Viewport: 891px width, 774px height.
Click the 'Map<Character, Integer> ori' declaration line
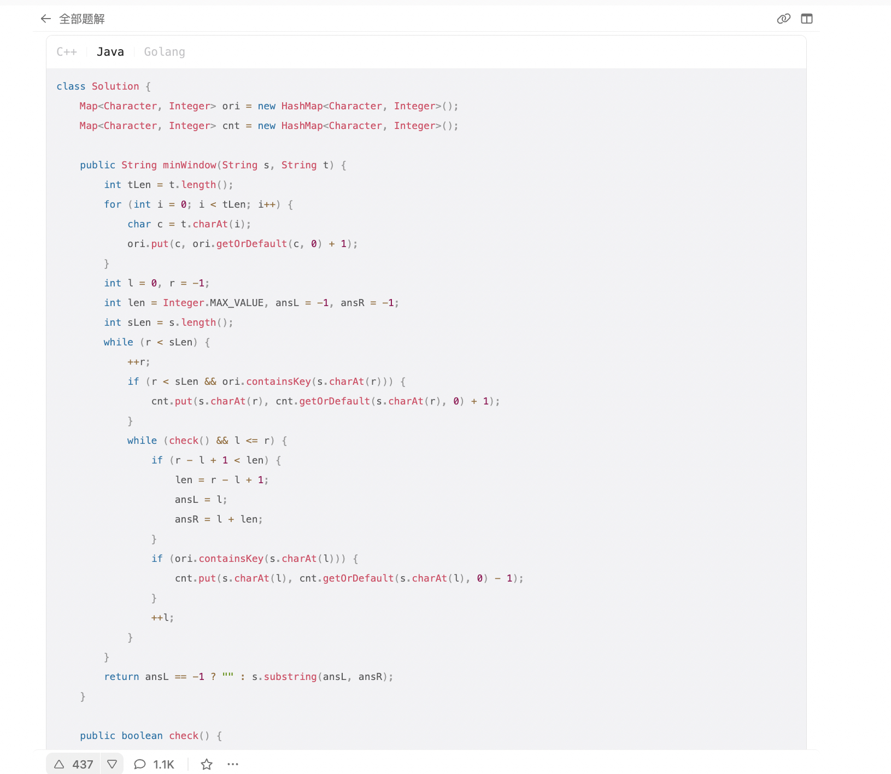(x=269, y=106)
